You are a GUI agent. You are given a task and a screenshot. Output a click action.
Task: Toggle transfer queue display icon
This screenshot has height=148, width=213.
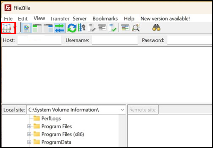[59, 28]
